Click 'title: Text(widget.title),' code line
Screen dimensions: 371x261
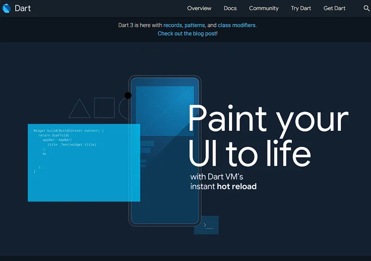(x=73, y=145)
